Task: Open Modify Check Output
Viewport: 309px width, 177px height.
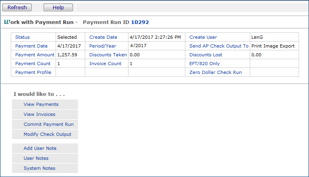Action: click(47, 134)
